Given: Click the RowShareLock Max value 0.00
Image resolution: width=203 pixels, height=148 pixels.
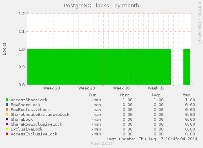Looking at the screenshot, I should (x=190, y=105).
